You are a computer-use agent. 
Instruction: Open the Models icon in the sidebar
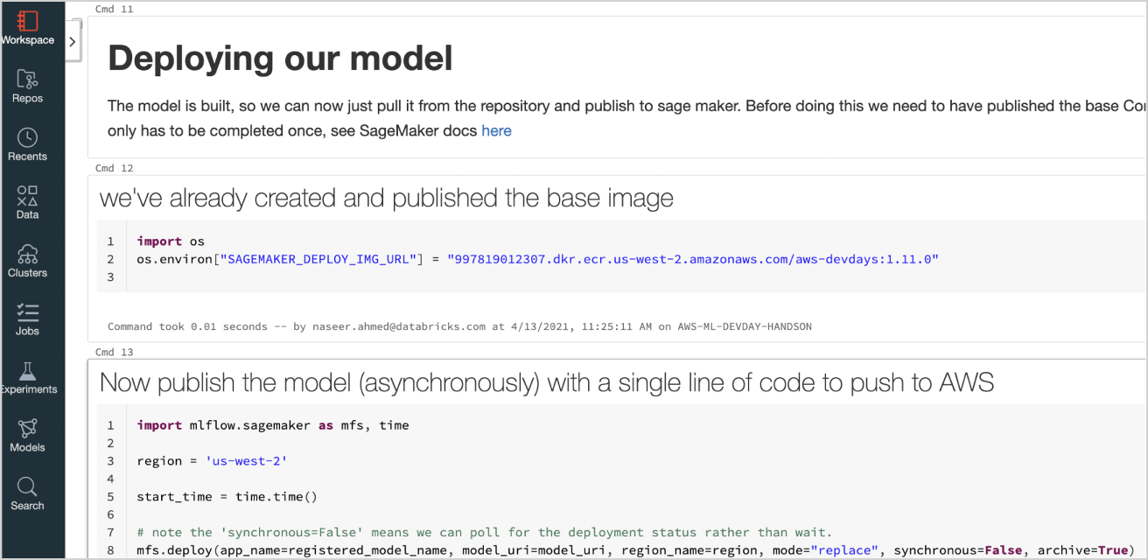[27, 430]
